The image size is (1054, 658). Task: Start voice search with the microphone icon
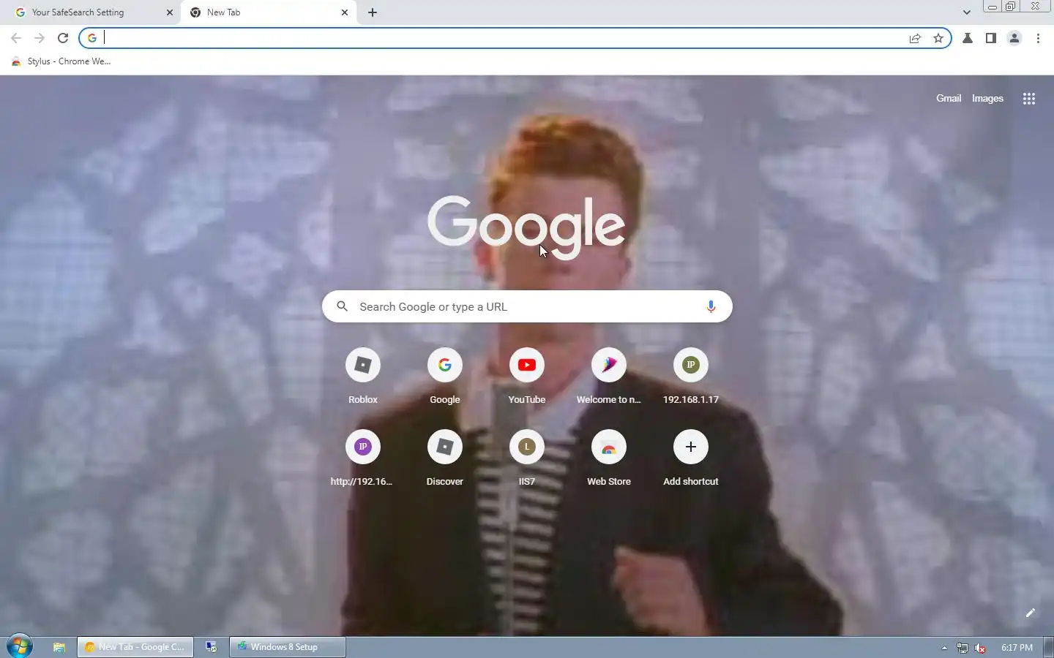click(x=710, y=306)
